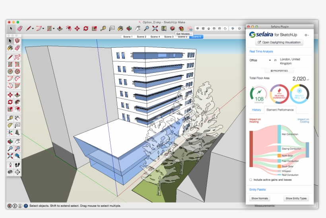Image resolution: width=326 pixels, height=218 pixels.
Task: Open the Rectangle shape tool dropdown arrow
Action: point(54,29)
